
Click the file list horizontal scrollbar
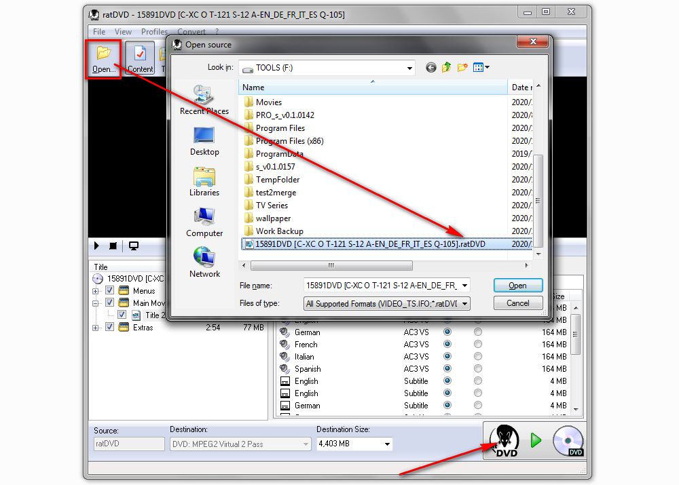coord(331,265)
